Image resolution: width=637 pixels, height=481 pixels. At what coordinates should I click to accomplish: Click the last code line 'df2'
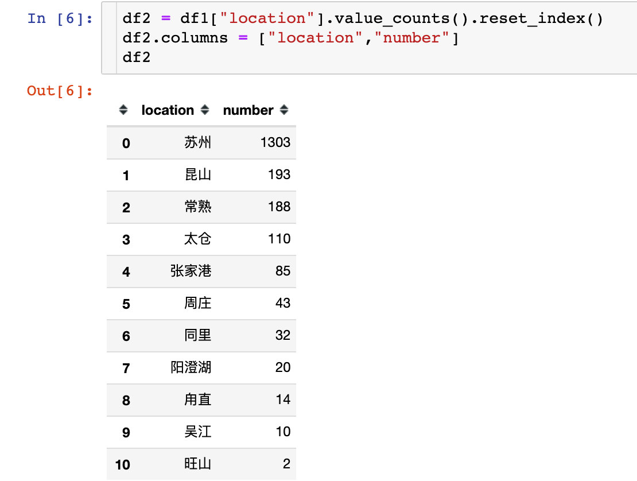[137, 57]
